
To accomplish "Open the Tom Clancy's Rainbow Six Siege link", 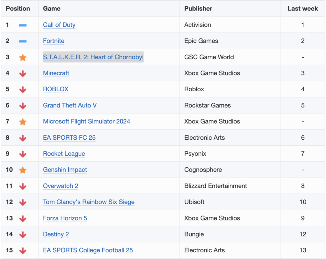I will [x=89, y=202].
